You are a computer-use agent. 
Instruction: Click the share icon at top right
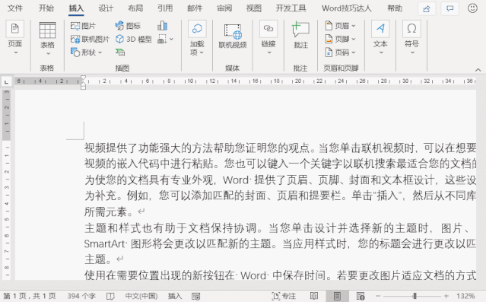tap(427, 8)
